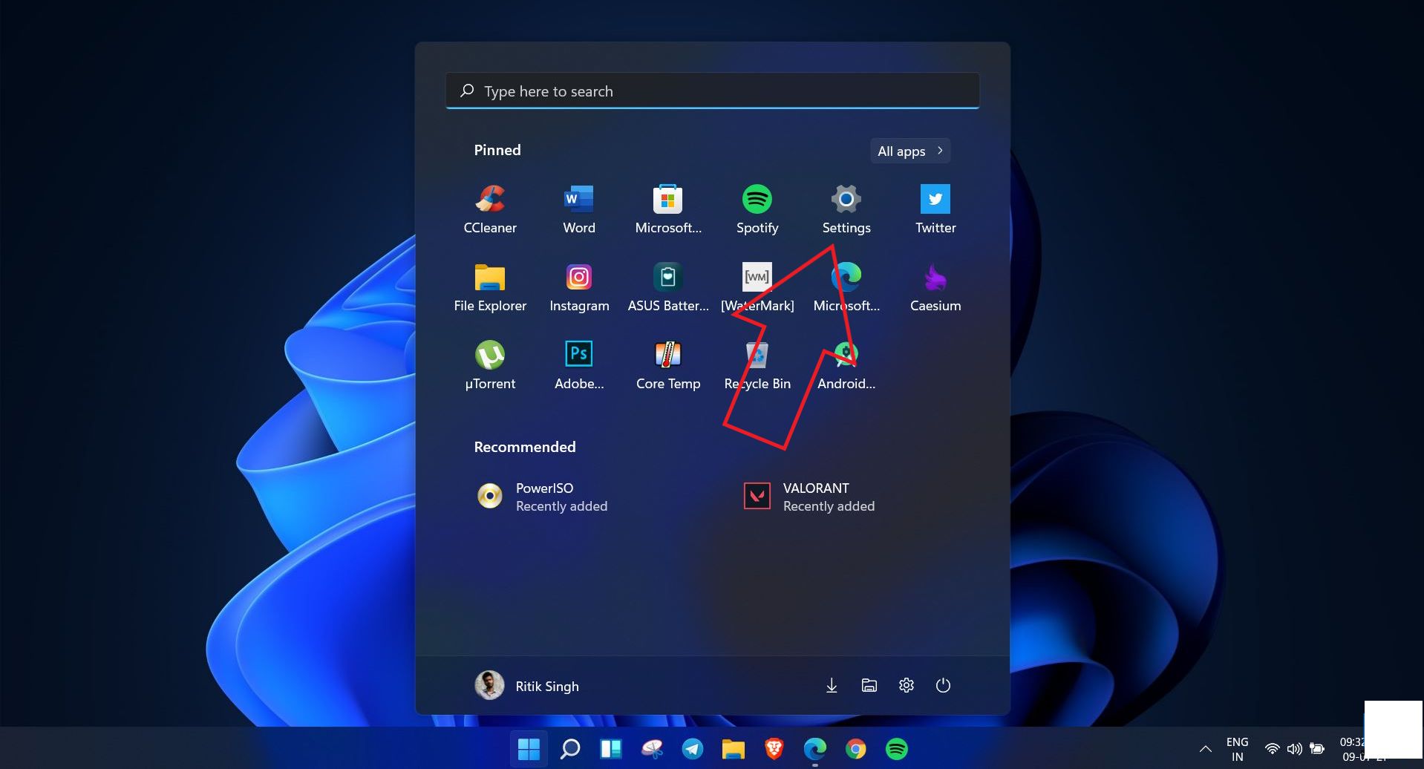The width and height of the screenshot is (1424, 769).
Task: Open Microsoft Store pinned app
Action: (668, 210)
